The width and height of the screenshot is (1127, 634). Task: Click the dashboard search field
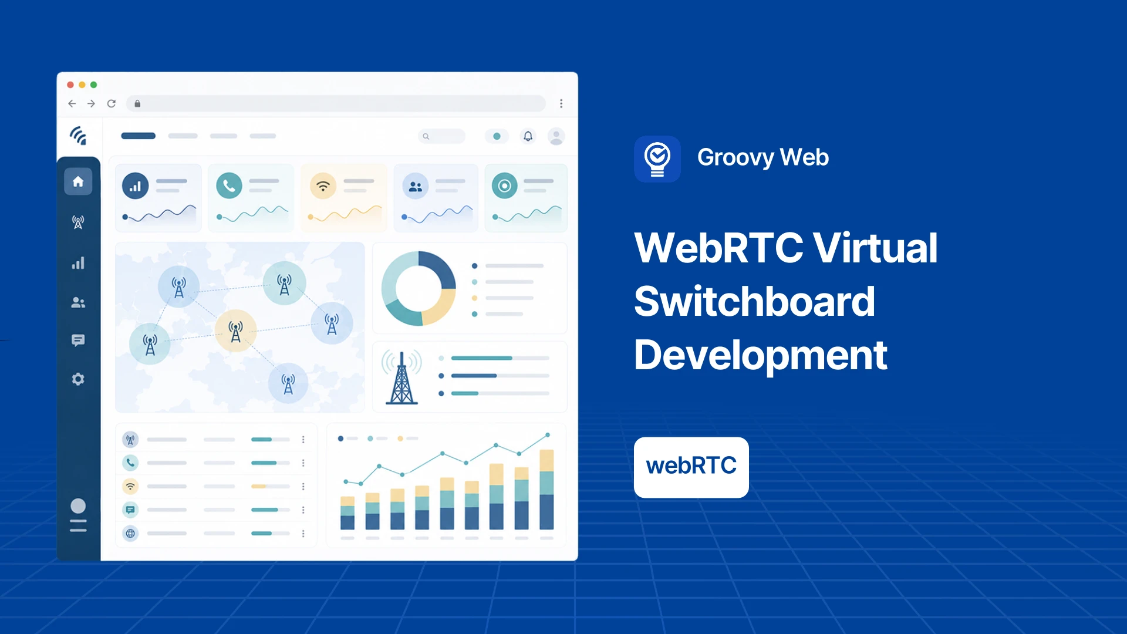point(441,136)
